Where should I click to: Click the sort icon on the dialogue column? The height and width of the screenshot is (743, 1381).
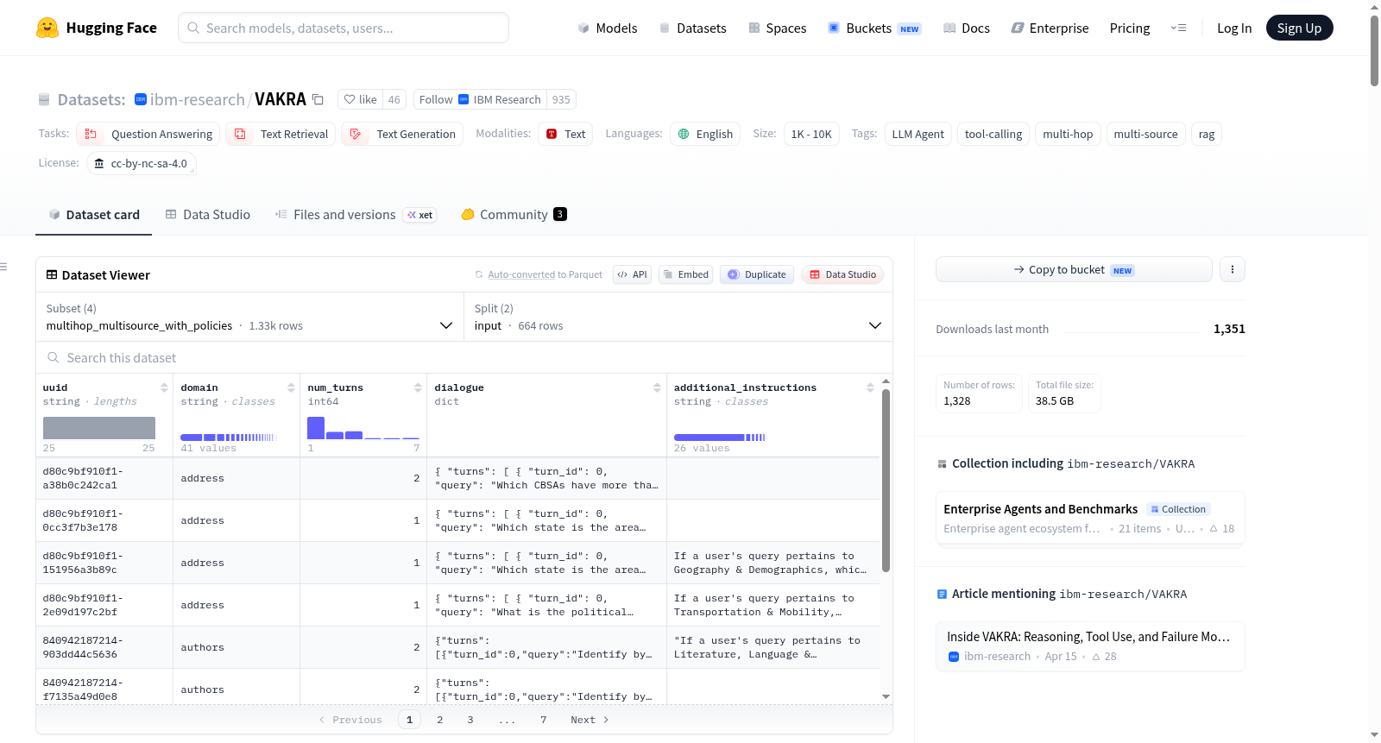(x=657, y=387)
